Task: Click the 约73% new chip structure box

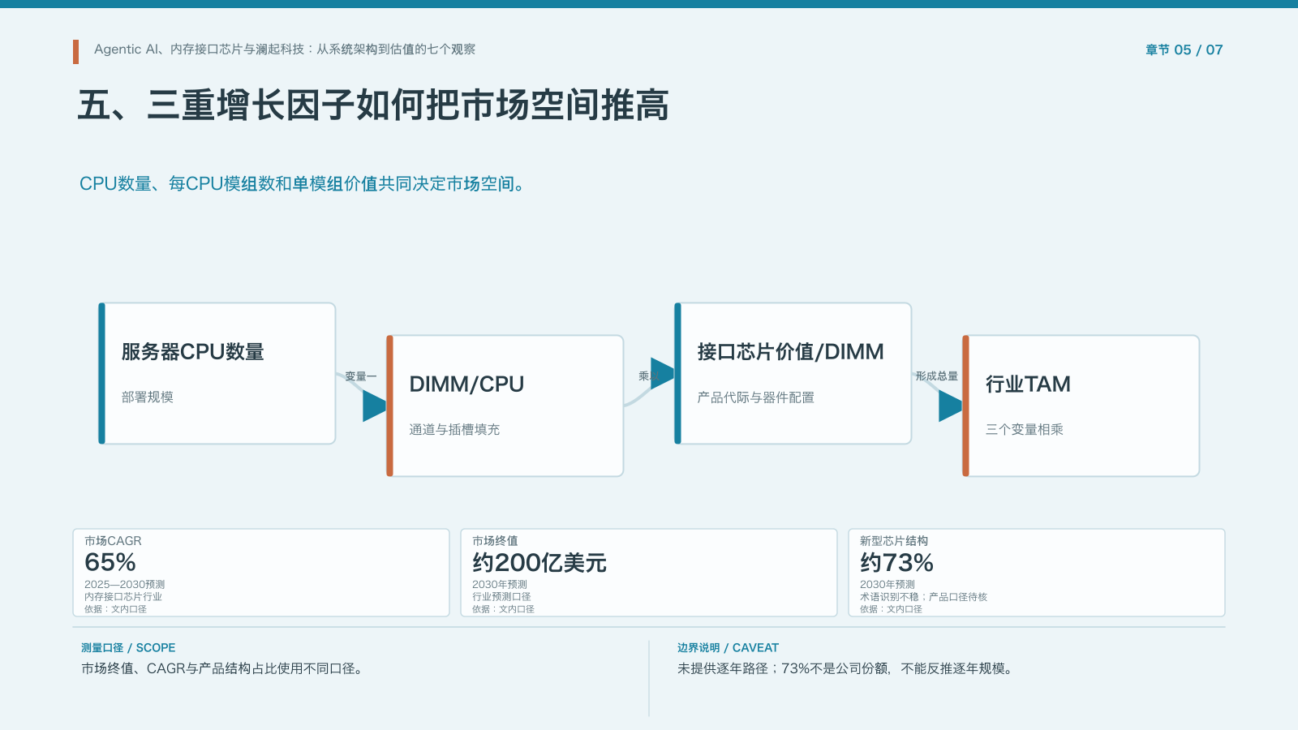Action: coord(1037,573)
